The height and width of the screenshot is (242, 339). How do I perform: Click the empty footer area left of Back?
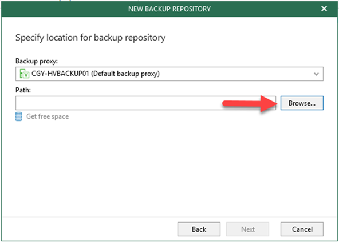pyautogui.click(x=89, y=229)
